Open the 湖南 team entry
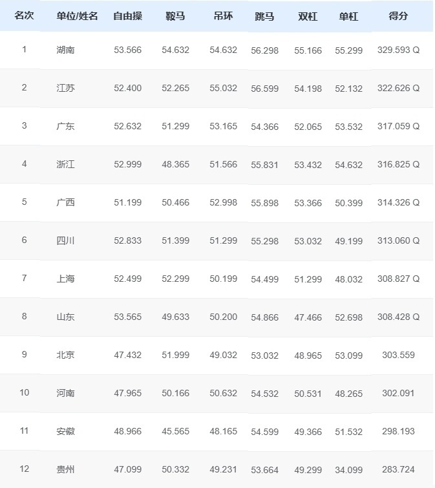Viewport: 435px width, 488px height. [65, 50]
